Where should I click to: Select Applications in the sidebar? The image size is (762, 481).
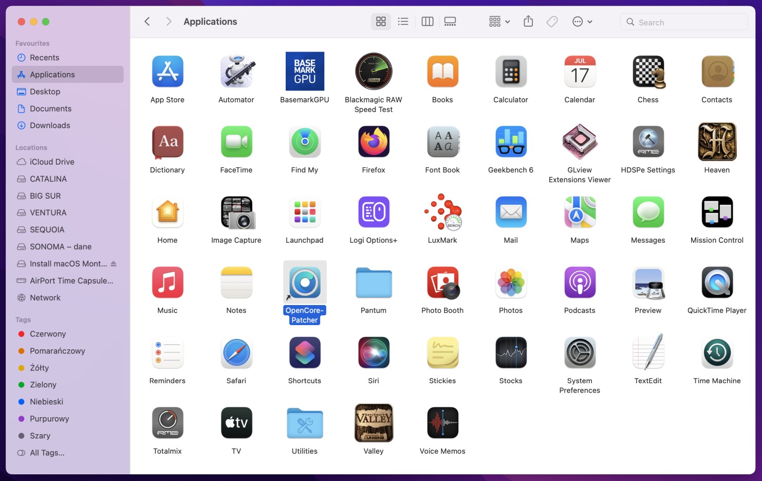pos(68,75)
